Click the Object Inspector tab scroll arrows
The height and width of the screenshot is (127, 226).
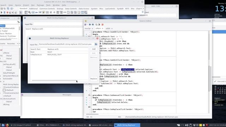pyautogui.click(x=19, y=44)
